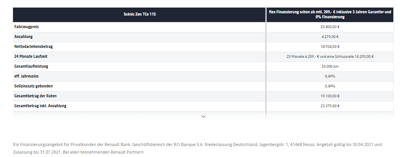Select the 24 Monate Laufzeit row label
Viewport: 420px width, 157px height.
(31, 57)
